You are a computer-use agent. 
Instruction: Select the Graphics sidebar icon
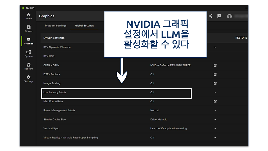[x=28, y=41]
